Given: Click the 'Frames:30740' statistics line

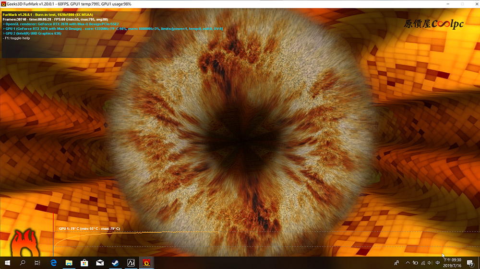Looking at the screenshot, I should tap(55, 19).
